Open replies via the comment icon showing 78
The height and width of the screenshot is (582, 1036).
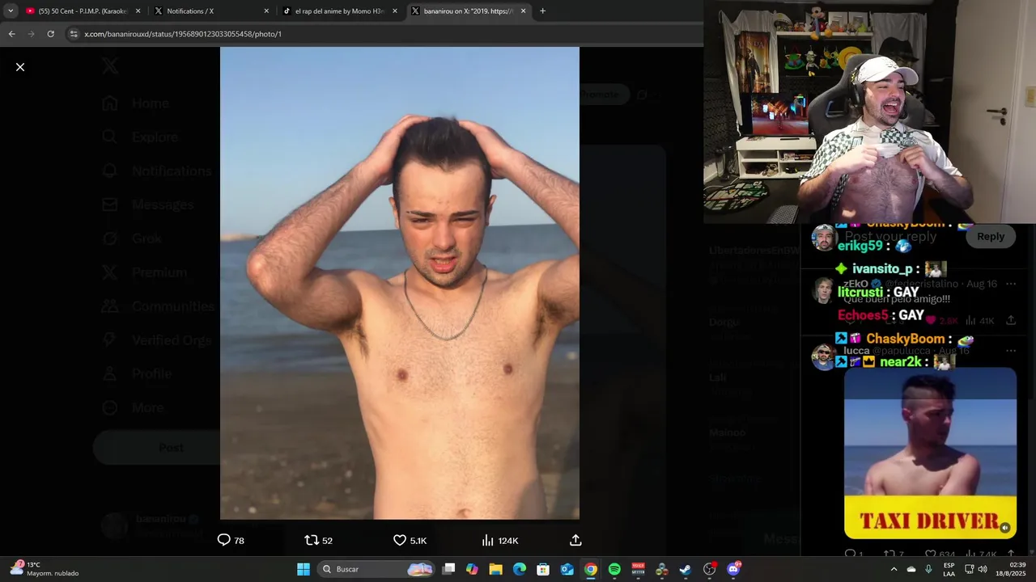231,540
